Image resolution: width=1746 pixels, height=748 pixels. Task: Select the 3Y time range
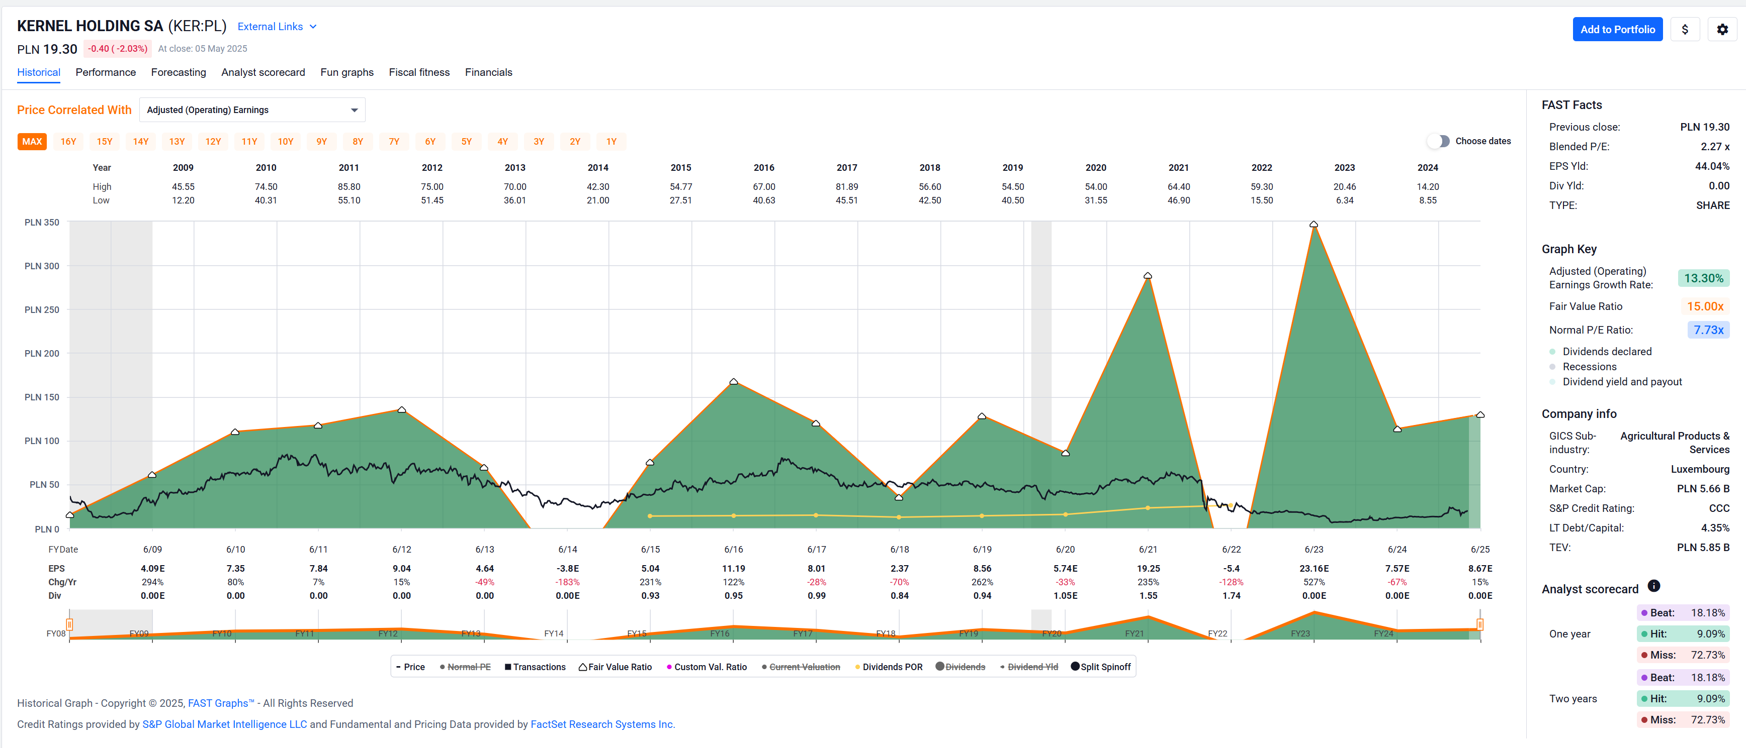click(x=539, y=142)
